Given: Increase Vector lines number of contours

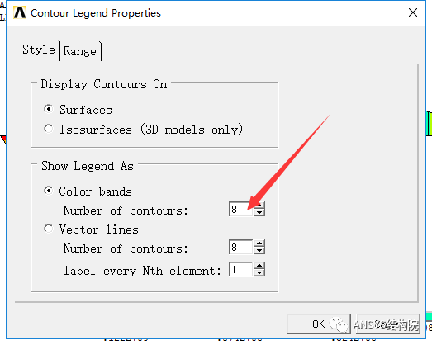Looking at the screenshot, I should [259, 243].
